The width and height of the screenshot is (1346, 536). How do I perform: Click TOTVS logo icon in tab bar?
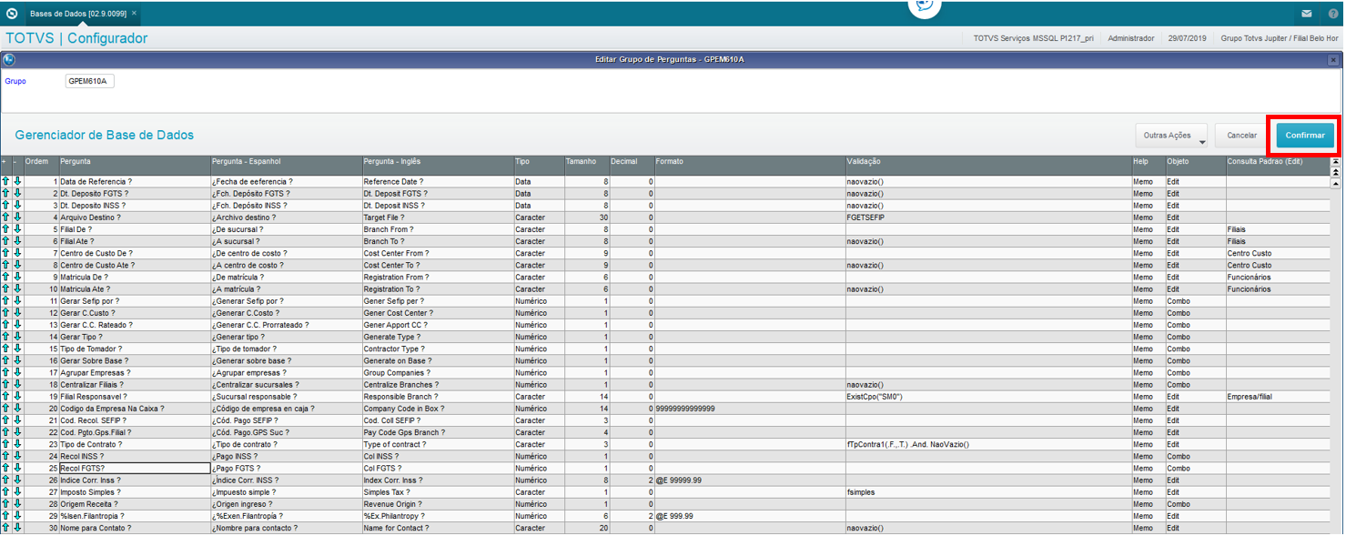coord(11,14)
